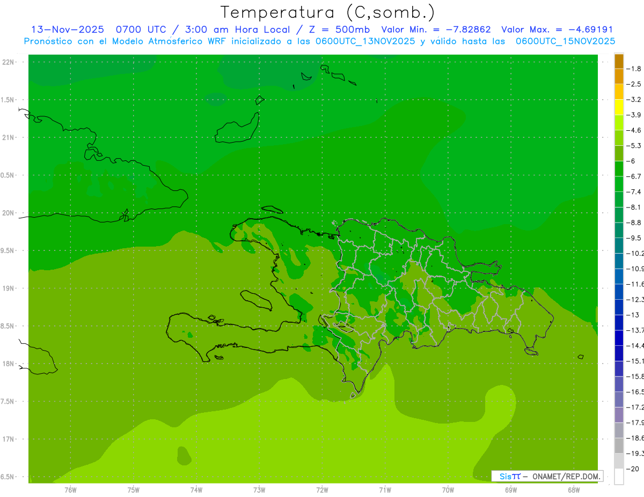The image size is (644, 497).
Task: Click the longitude label "72W"
Action: (322, 490)
